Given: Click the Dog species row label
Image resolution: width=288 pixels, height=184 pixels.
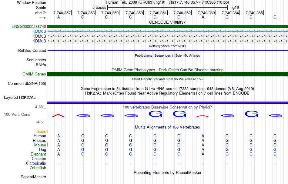Looking at the screenshot, I should coord(43,150).
